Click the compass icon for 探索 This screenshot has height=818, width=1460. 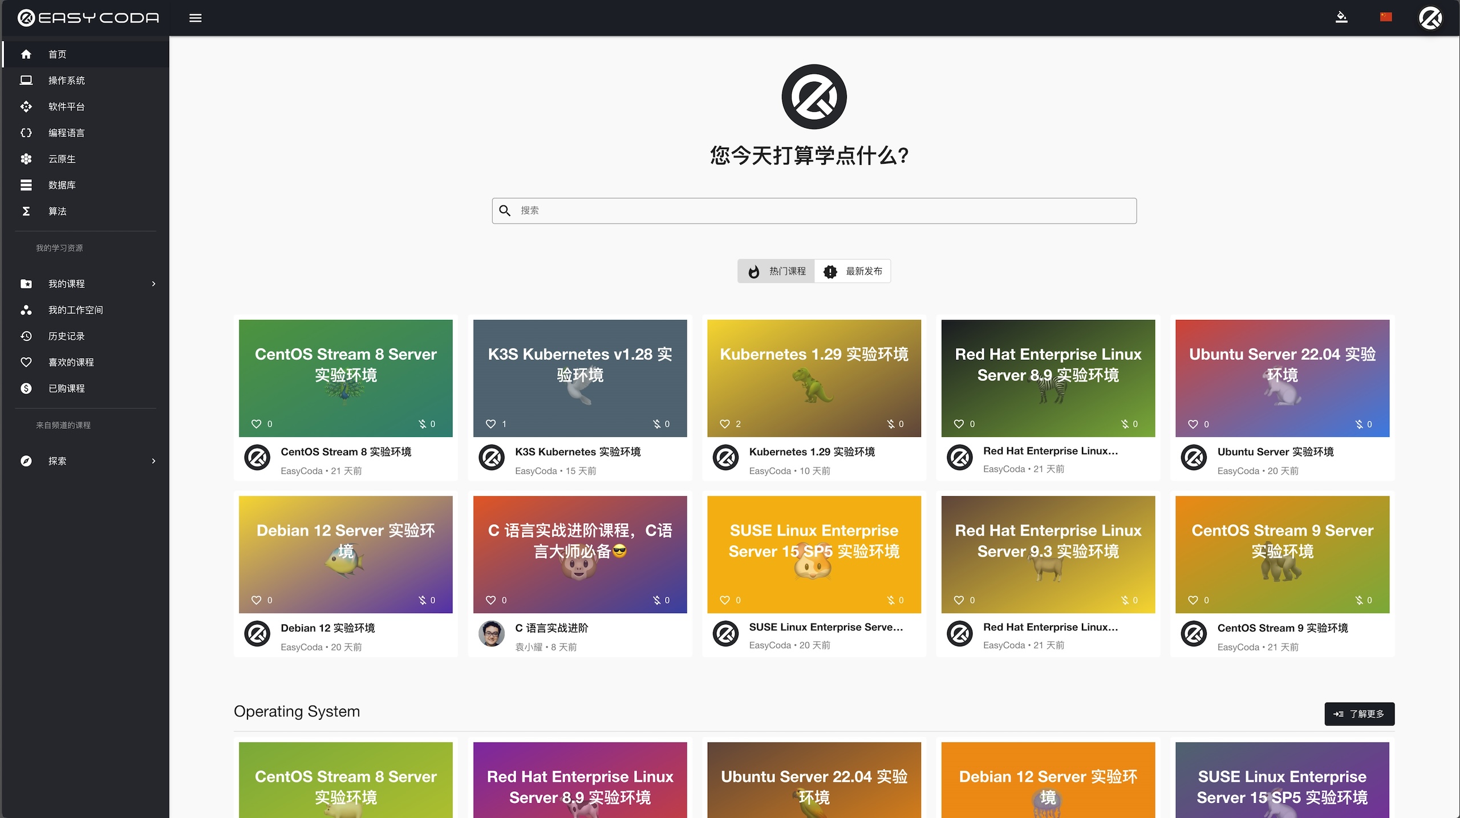pos(26,461)
